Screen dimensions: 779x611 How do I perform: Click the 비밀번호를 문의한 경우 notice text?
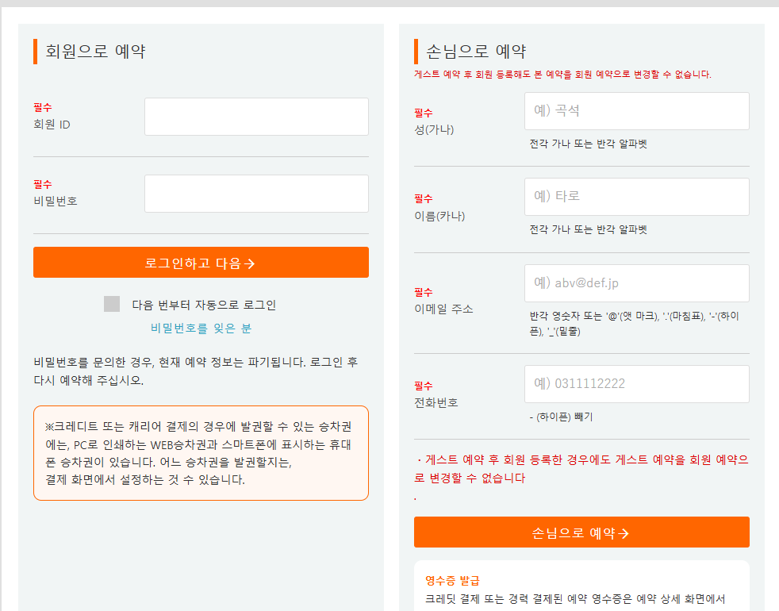[x=196, y=371]
